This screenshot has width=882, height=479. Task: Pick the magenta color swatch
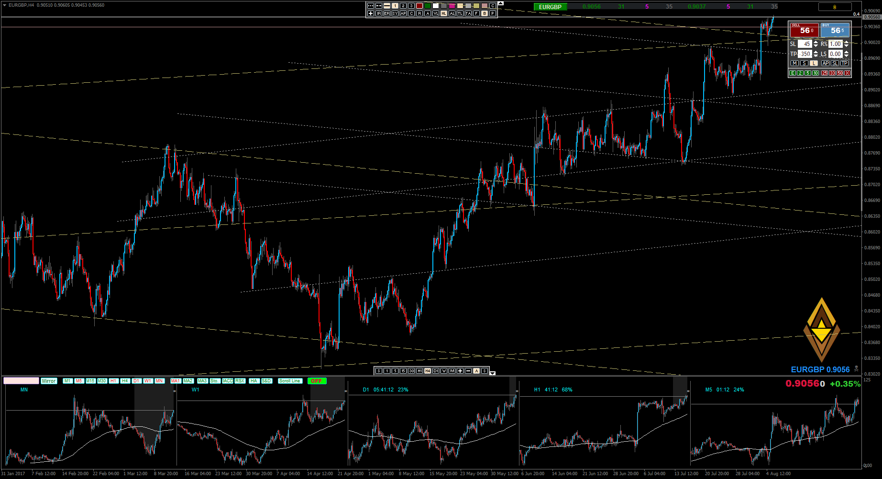tap(452, 6)
